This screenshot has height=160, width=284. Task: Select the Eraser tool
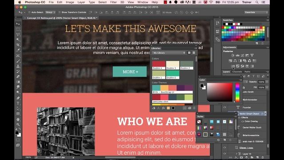[18, 77]
